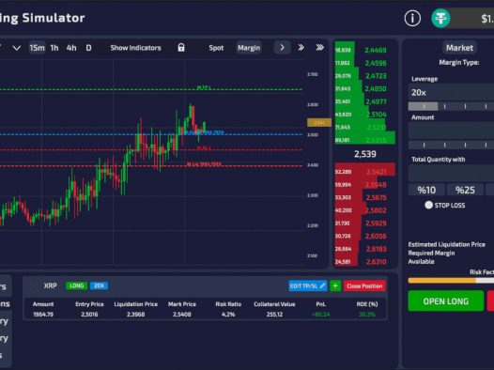Click the Total Quantity input field
The height and width of the screenshot is (370, 494).
coord(451,173)
